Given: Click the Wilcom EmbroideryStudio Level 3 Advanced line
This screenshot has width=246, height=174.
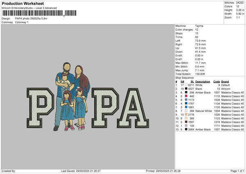Looking at the screenshot, I should click(x=29, y=8).
